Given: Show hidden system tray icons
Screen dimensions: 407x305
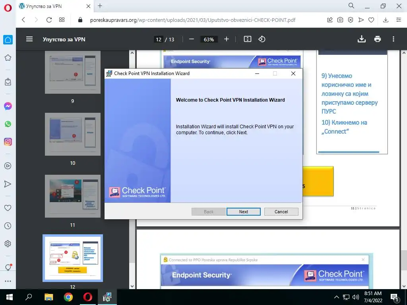Looking at the screenshot, I should [336, 297].
